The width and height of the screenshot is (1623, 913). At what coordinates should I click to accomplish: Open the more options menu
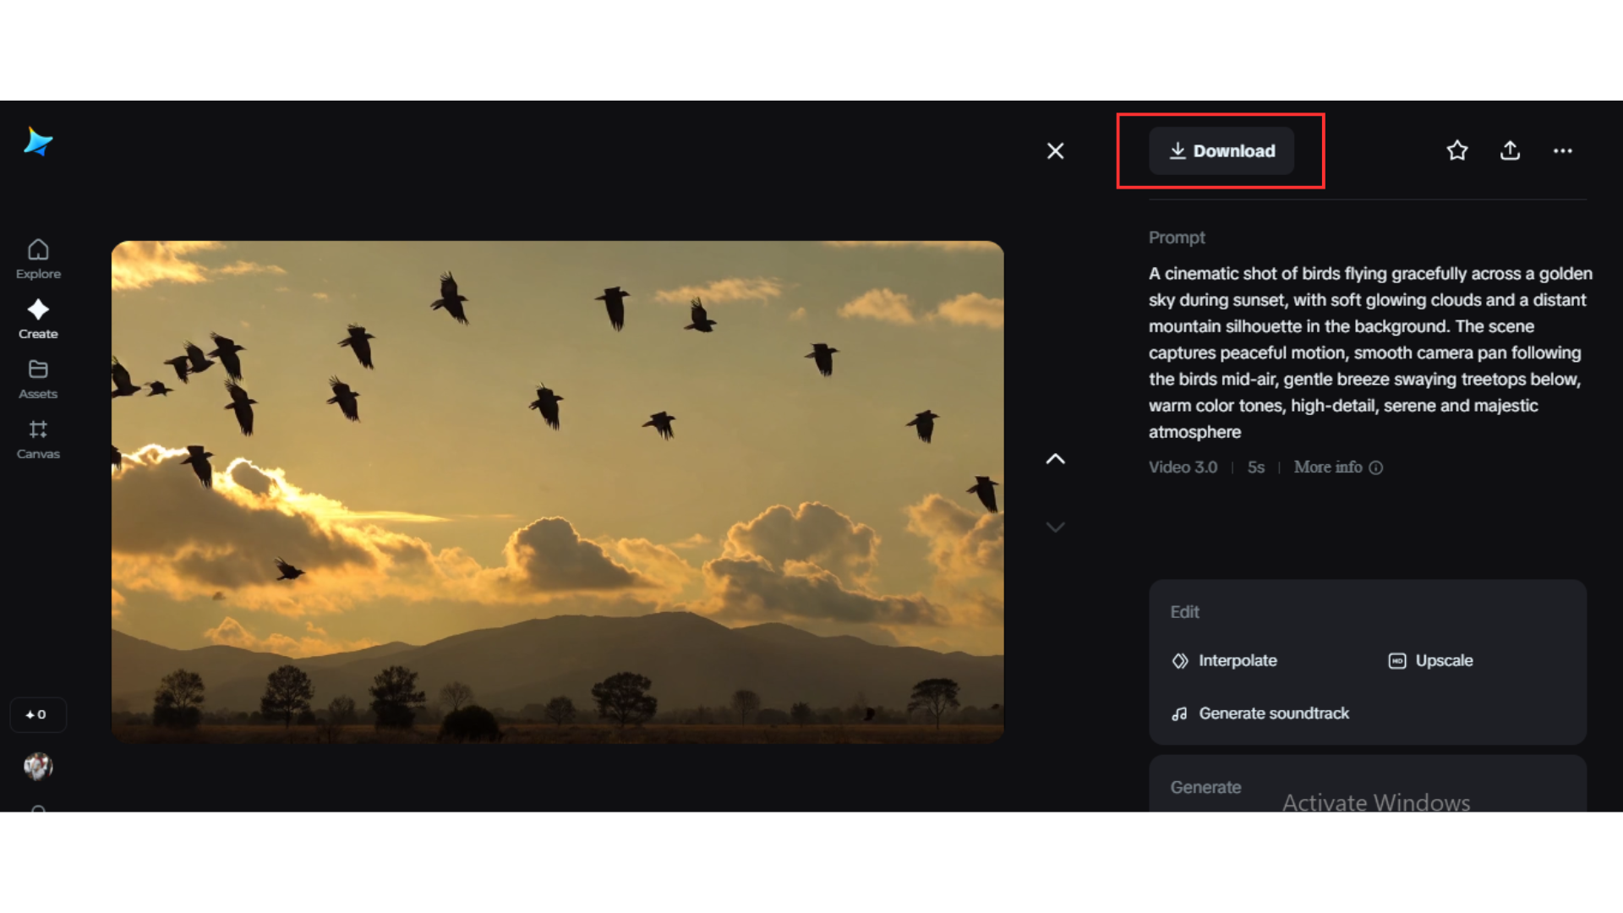(1563, 150)
